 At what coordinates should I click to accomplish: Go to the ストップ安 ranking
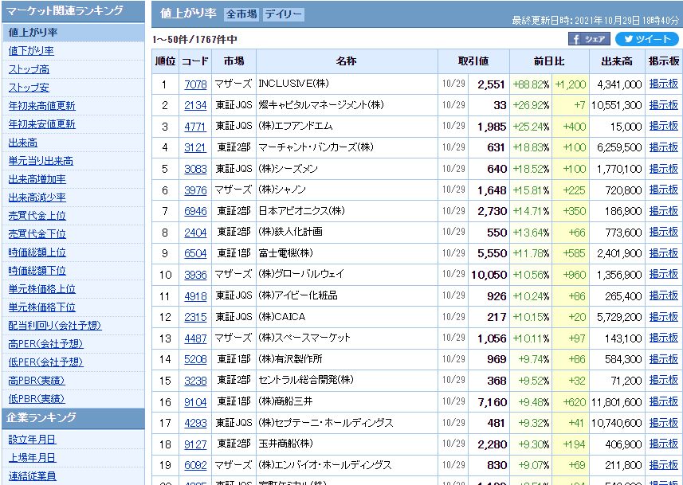pyautogui.click(x=29, y=88)
